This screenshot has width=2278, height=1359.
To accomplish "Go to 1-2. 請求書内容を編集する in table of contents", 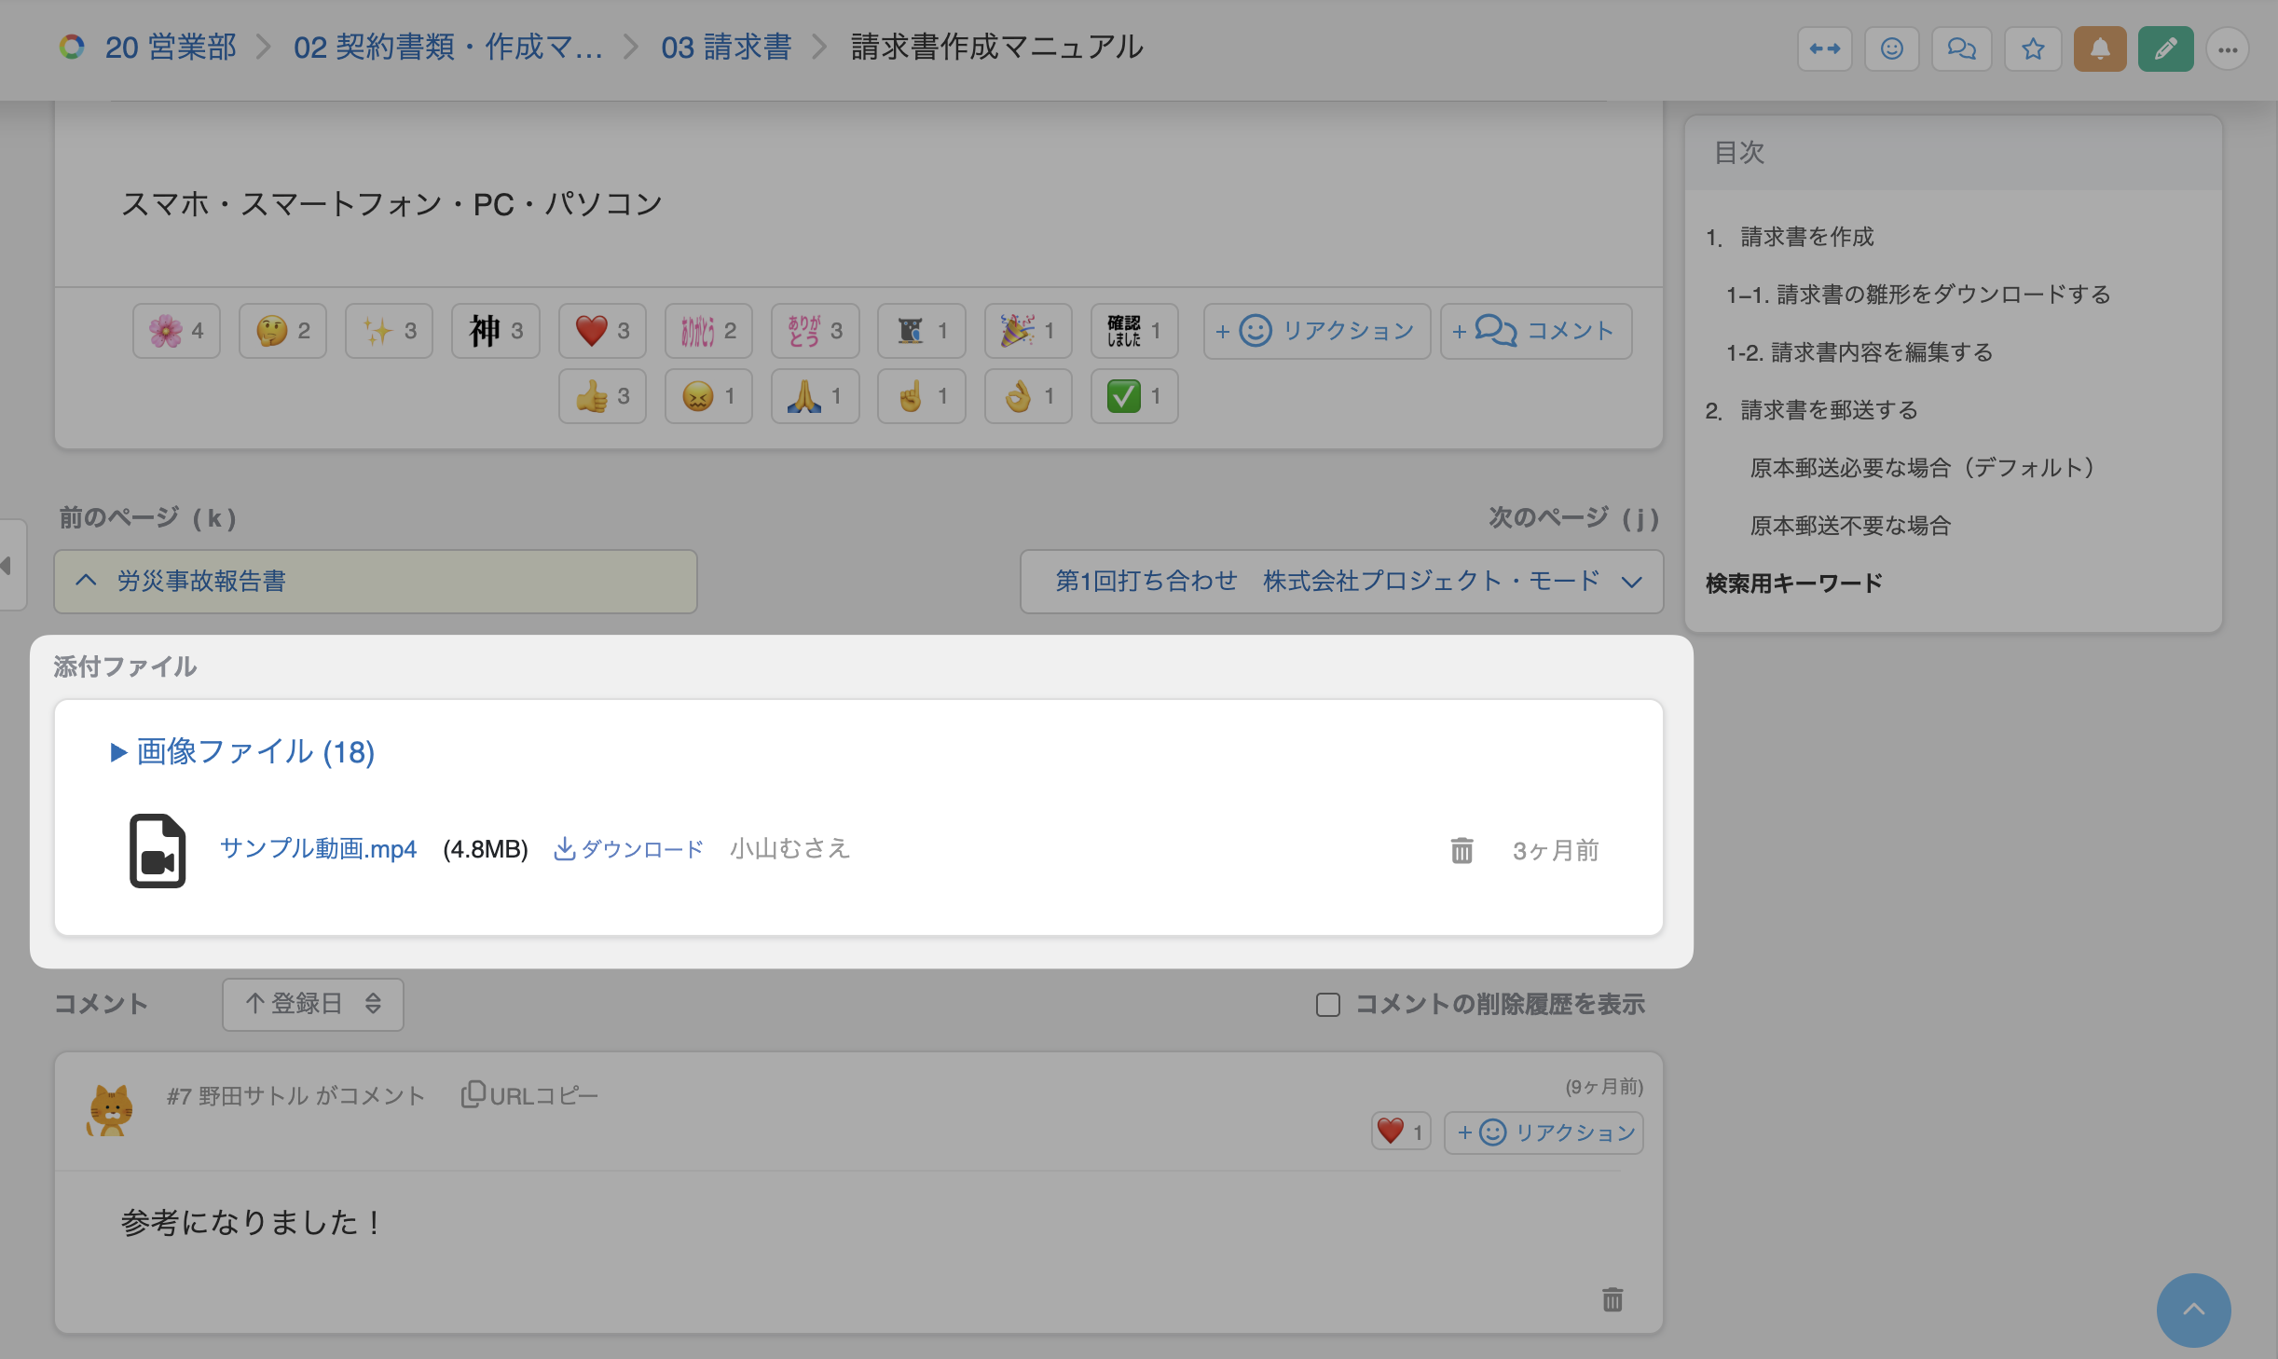I will pos(1859,352).
